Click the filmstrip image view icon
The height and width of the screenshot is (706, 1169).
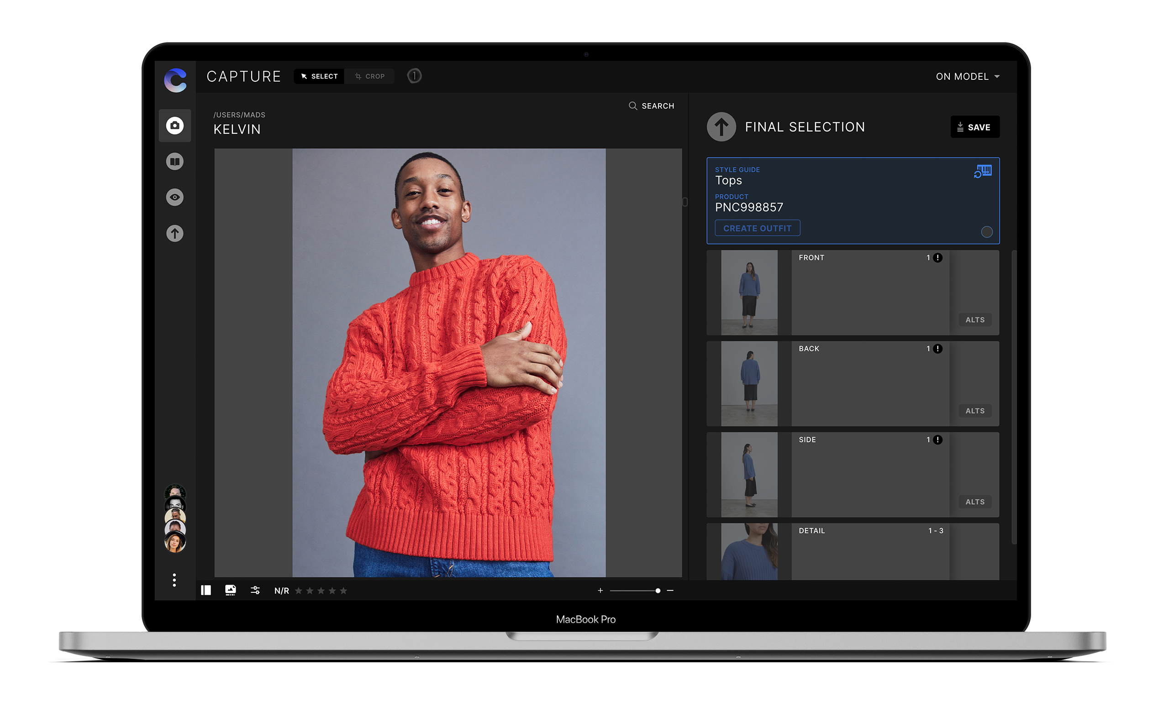(x=230, y=590)
